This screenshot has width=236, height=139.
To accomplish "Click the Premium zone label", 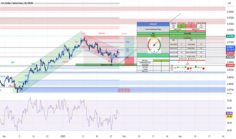I will point(102,33).
